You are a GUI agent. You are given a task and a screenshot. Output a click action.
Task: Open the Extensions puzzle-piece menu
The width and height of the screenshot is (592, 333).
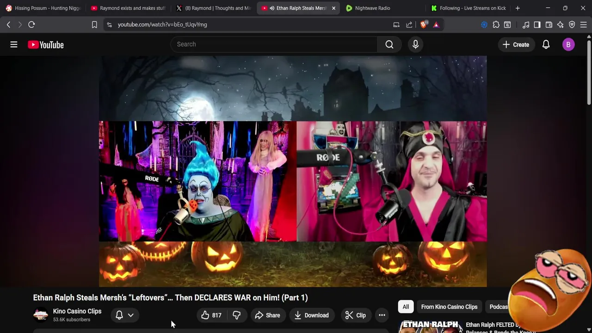point(496,25)
